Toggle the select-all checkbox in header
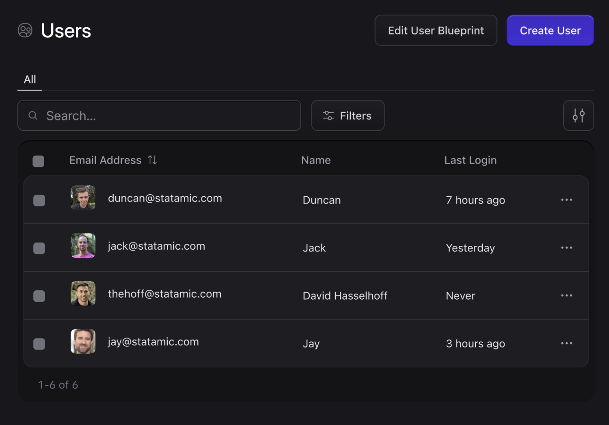This screenshot has width=609, height=425. click(x=38, y=161)
